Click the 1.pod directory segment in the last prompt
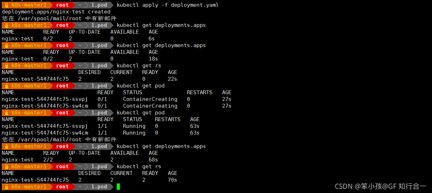Image resolution: width=432 pixels, height=193 pixels. tap(99, 187)
